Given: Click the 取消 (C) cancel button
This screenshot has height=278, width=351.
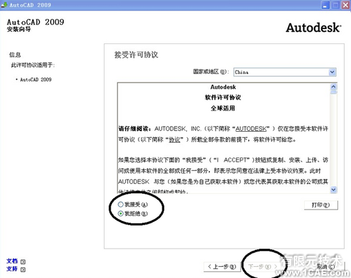Looking at the screenshot, I should coord(326,267).
